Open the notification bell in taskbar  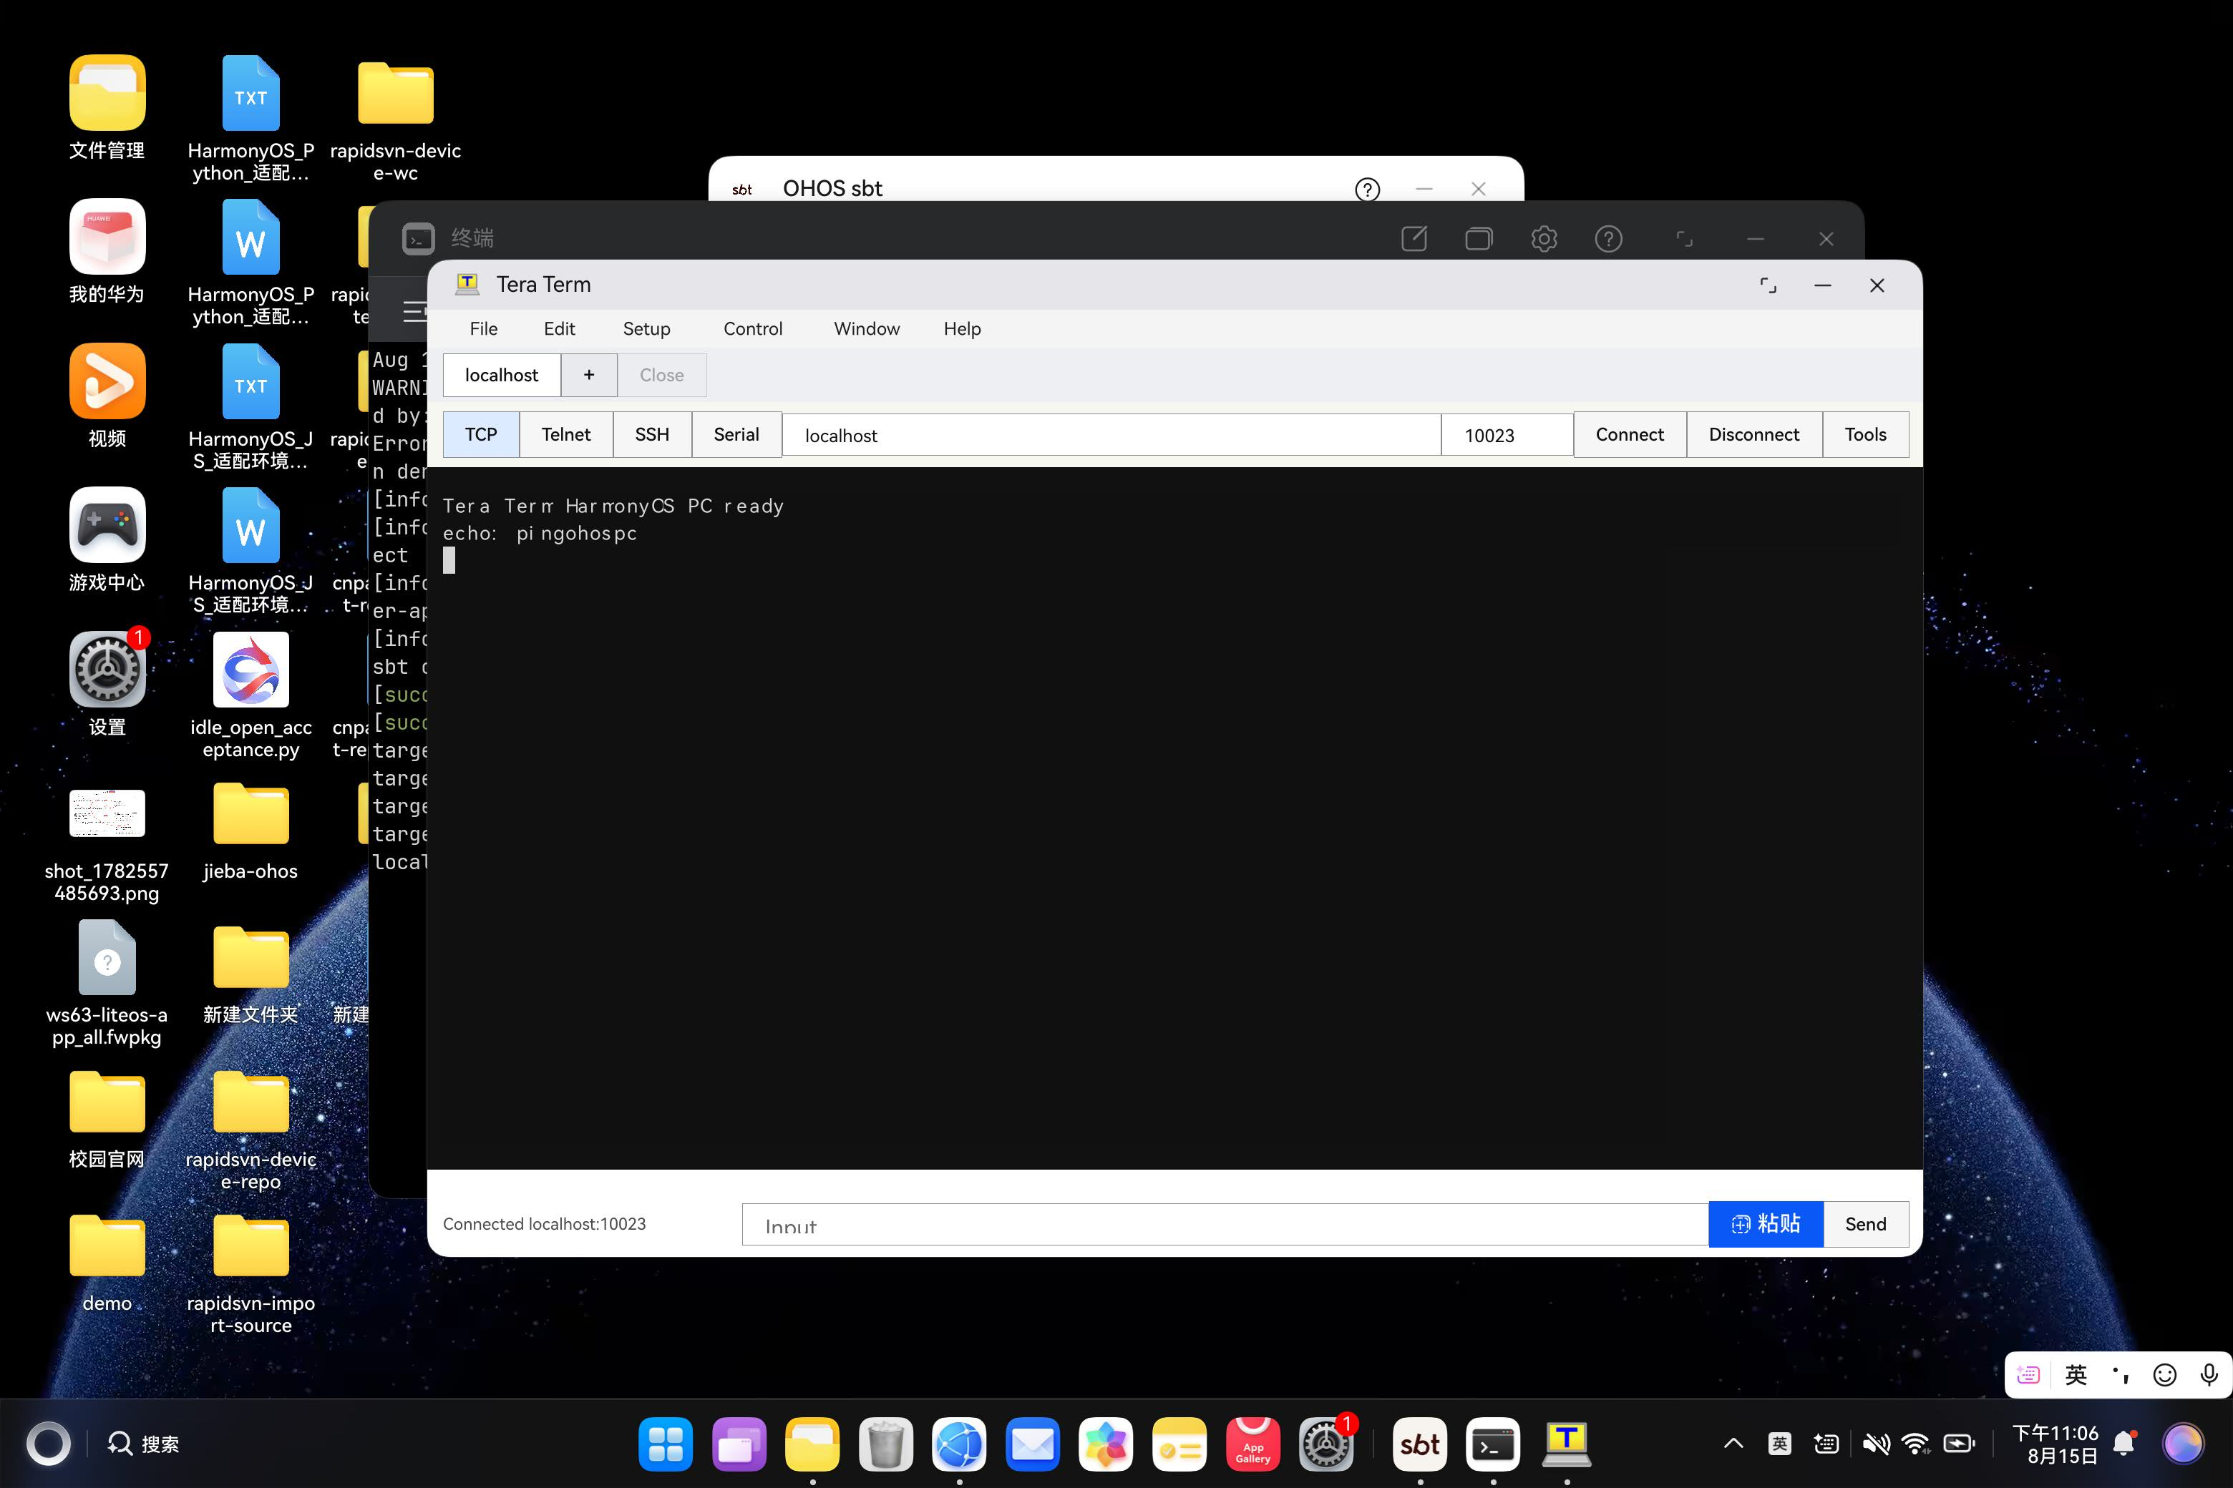point(2125,1444)
